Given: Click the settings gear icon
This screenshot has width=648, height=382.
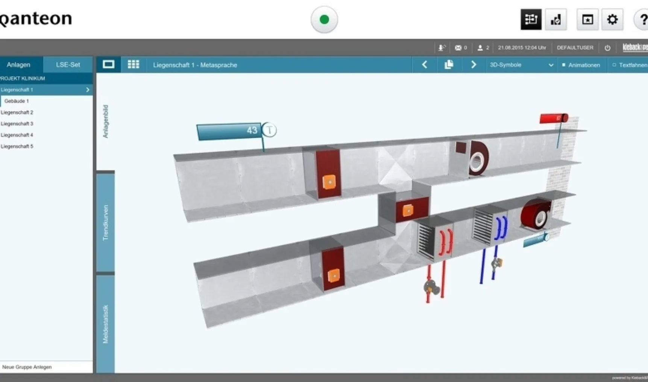Looking at the screenshot, I should (612, 20).
